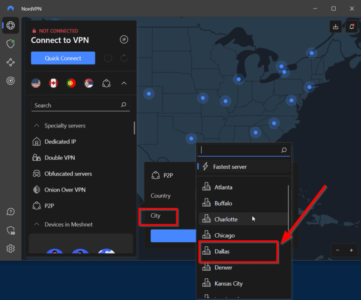
Task: Click the Dallas server dot on map
Action: [x=191, y=139]
